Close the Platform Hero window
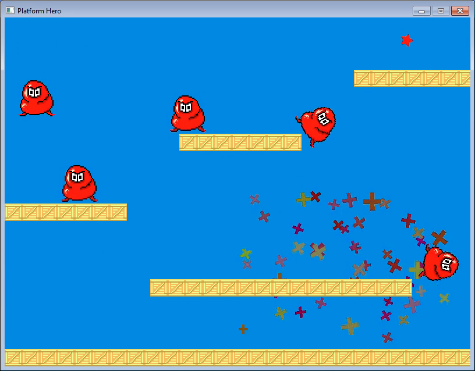The image size is (475, 371). coord(460,11)
